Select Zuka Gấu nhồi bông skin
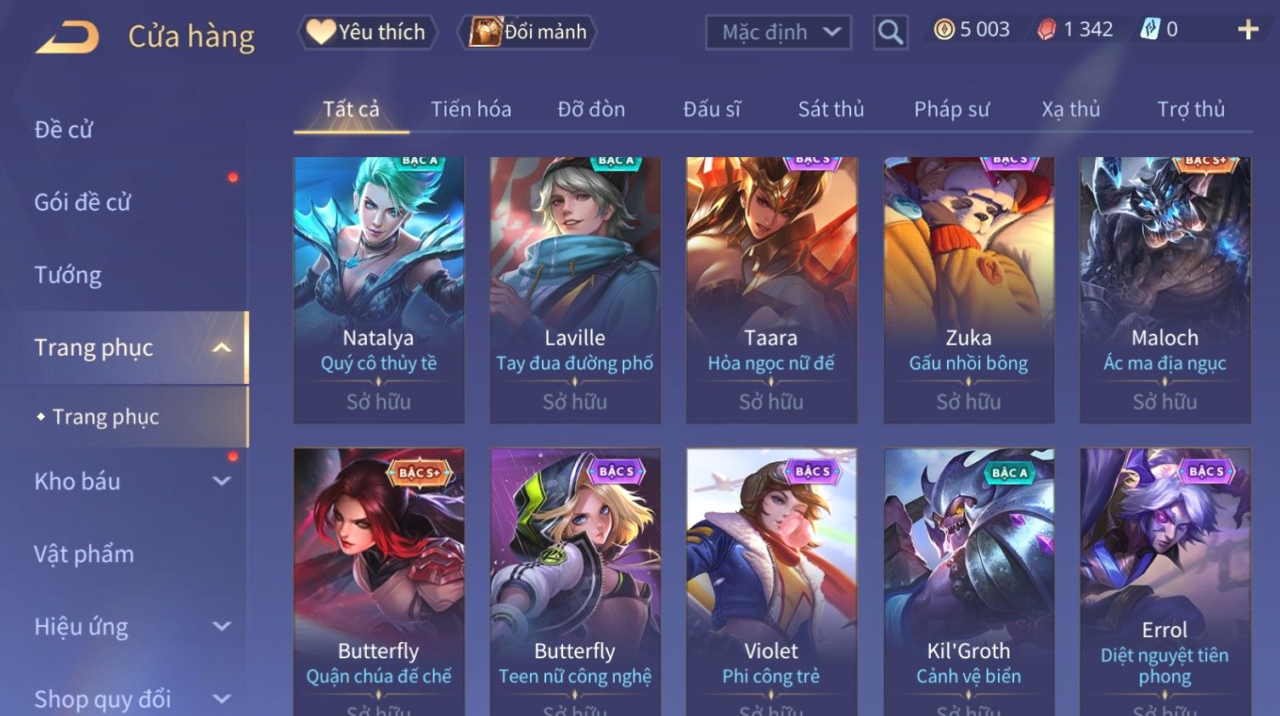 point(968,290)
